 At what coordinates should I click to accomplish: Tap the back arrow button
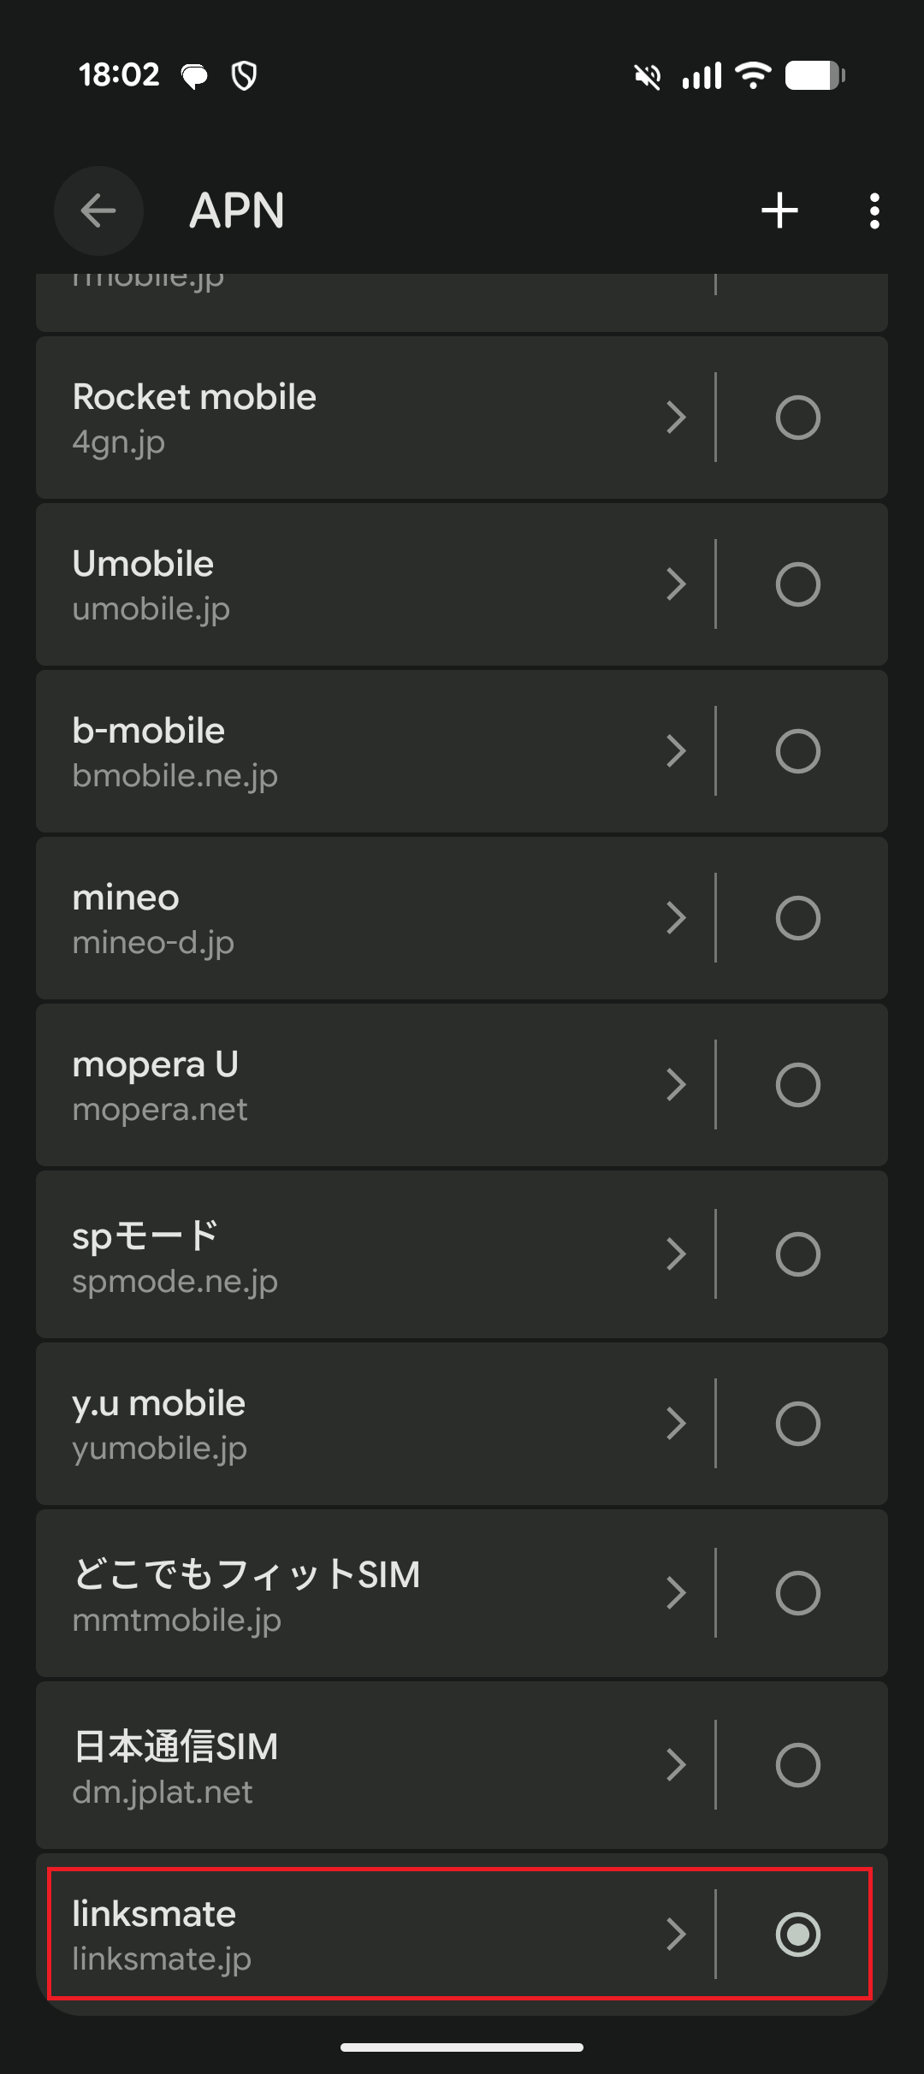coord(98,210)
